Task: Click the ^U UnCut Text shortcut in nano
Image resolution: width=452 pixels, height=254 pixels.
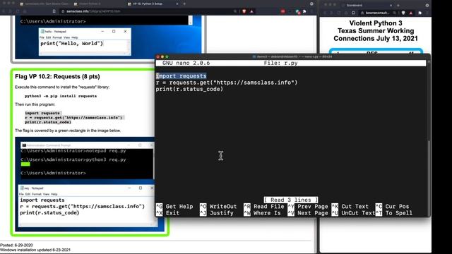Action: pos(353,213)
